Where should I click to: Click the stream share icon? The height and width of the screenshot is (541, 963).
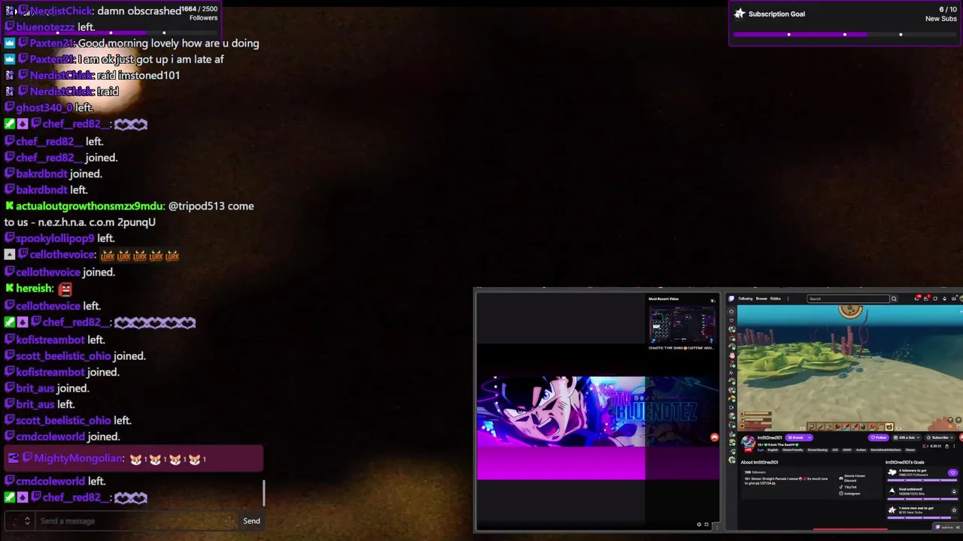pyautogui.click(x=946, y=446)
